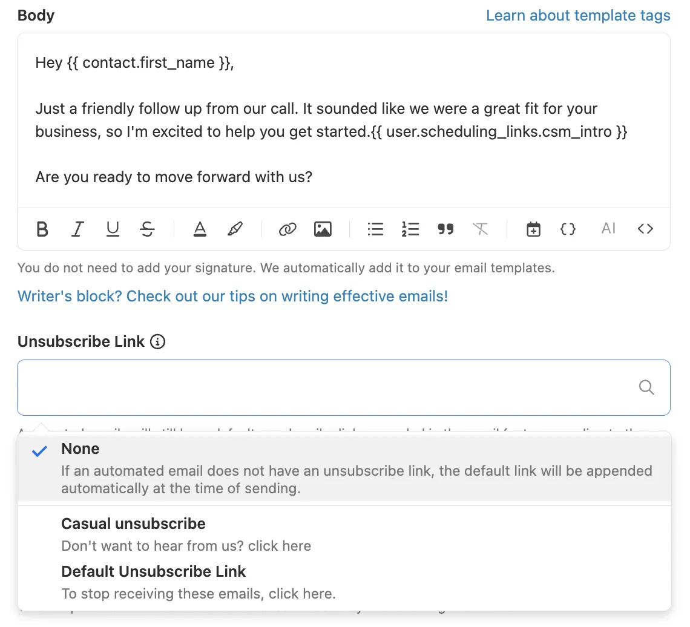The height and width of the screenshot is (627, 690).
Task: Open the text color picker
Action: [200, 229]
